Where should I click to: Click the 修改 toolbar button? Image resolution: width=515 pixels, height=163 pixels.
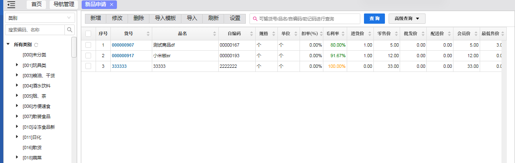click(117, 18)
